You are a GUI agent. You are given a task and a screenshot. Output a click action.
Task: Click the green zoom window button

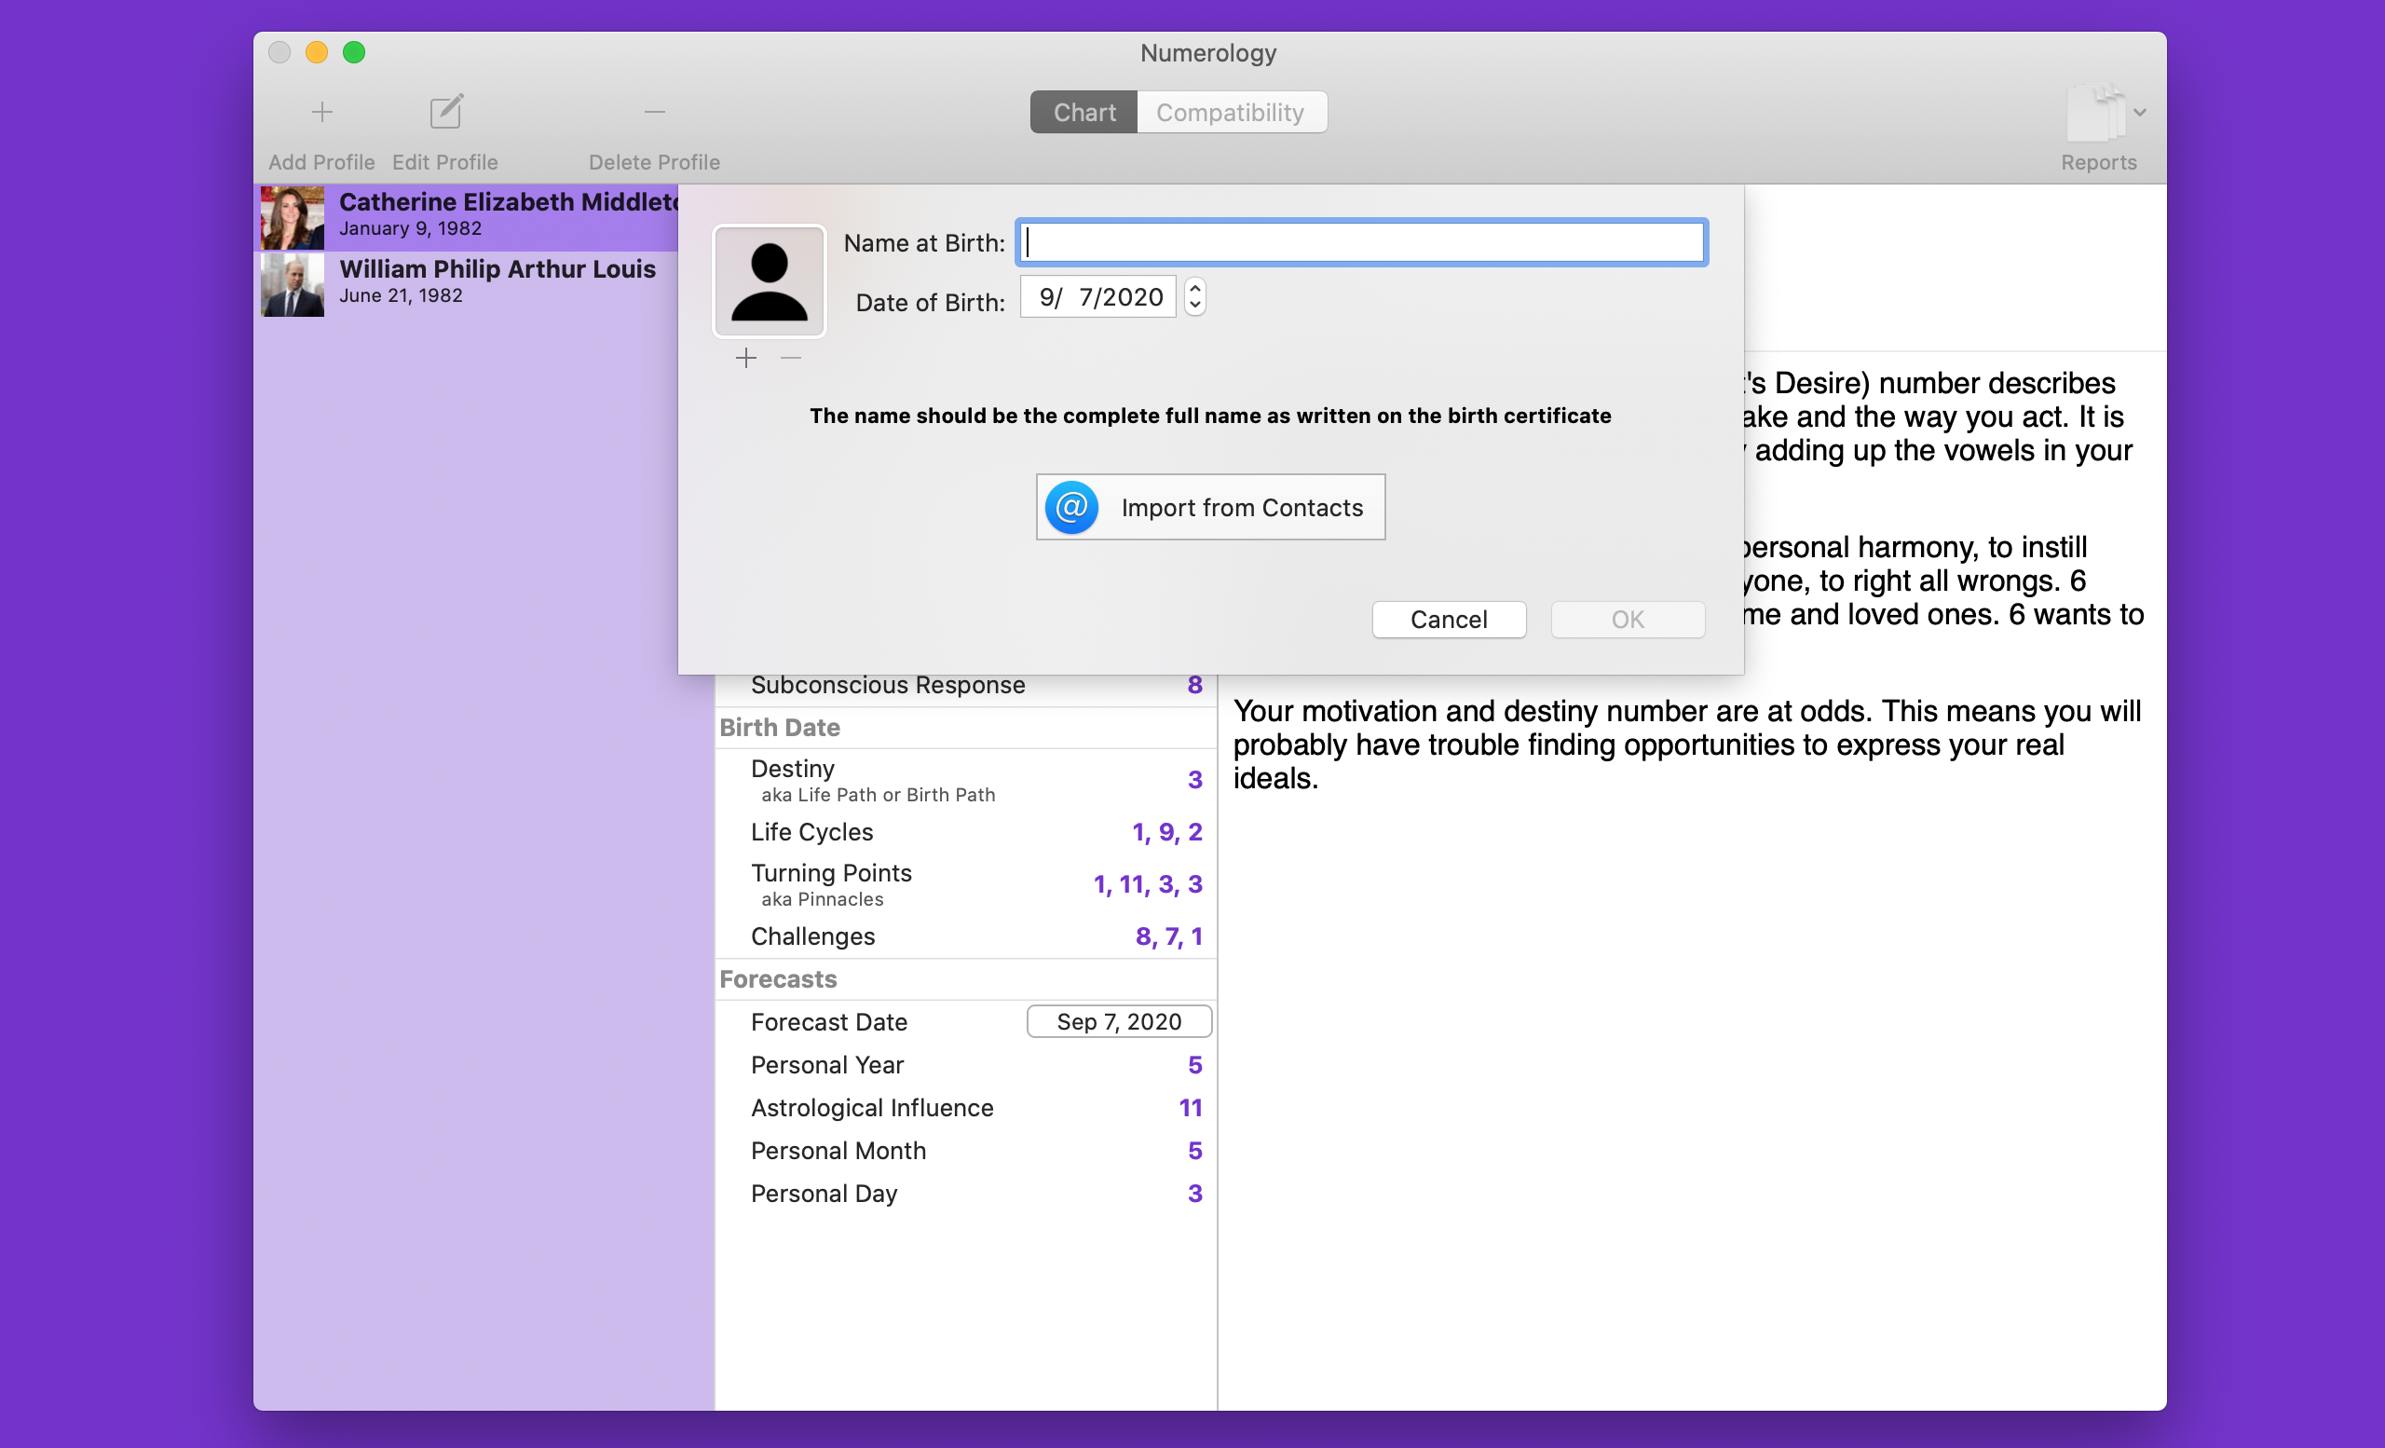tap(354, 52)
